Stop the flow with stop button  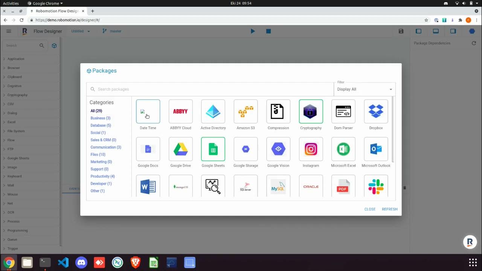click(268, 31)
